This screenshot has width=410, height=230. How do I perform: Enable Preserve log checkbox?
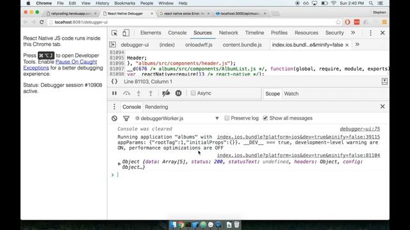227,118
